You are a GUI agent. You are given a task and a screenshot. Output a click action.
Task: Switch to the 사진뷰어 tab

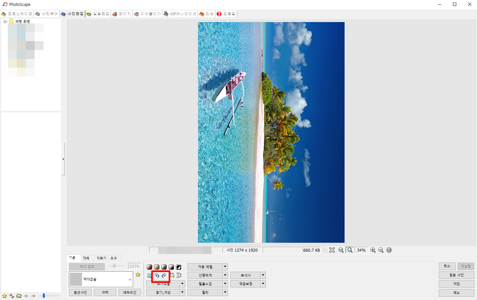46,14
